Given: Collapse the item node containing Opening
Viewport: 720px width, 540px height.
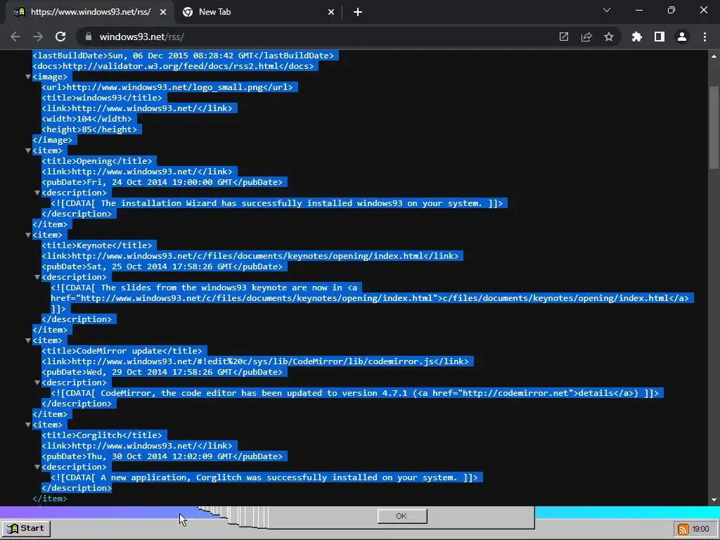Looking at the screenshot, I should pyautogui.click(x=28, y=150).
